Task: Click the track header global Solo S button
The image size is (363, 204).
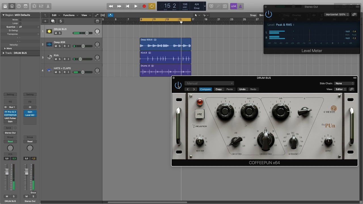Action: 60,21
